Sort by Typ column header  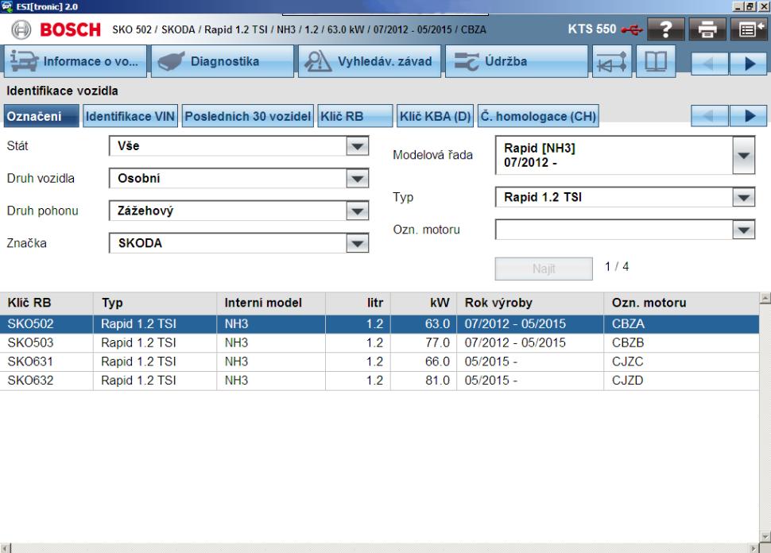pyautogui.click(x=155, y=304)
